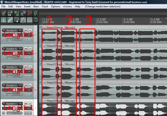The height and width of the screenshot is (116, 167).
Task: Toggle the Grid lines toolbar icon
Action: (x=30, y=20)
